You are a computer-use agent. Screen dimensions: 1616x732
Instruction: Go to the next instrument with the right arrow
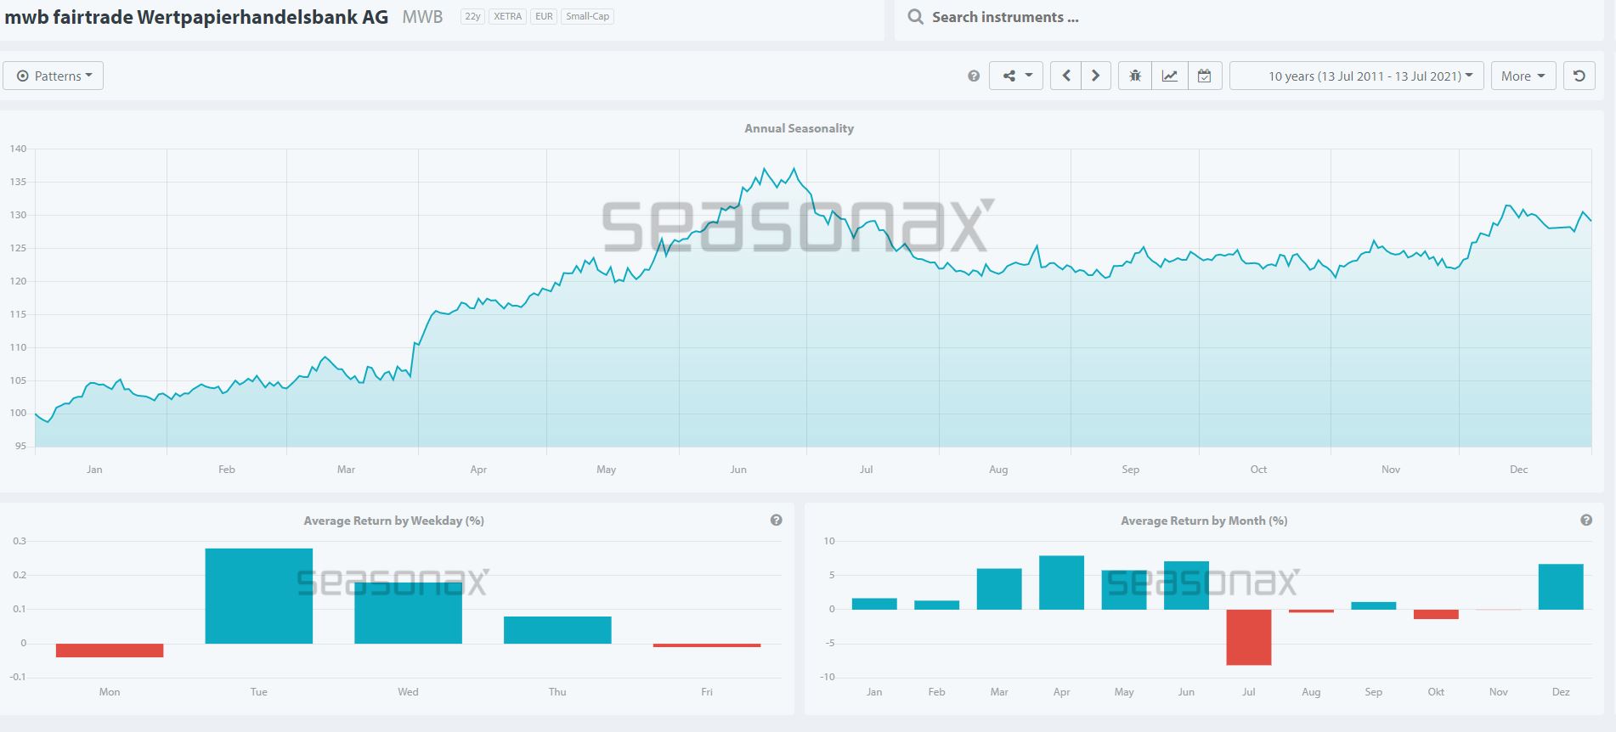pos(1096,76)
